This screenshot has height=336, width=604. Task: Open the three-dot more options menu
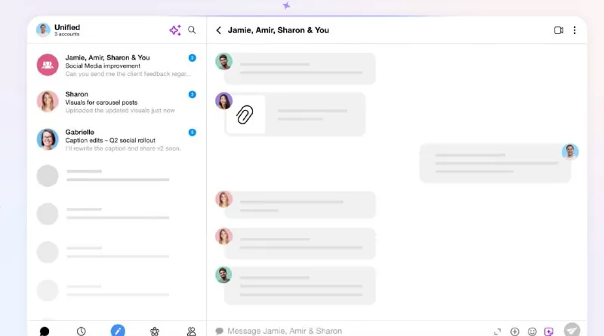[575, 30]
